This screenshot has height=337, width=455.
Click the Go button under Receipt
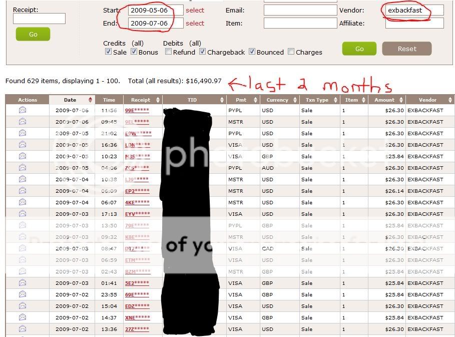[33, 34]
